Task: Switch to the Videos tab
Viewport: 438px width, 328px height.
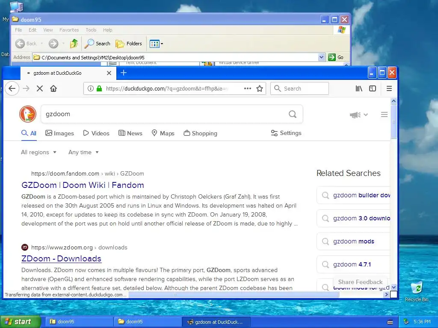Action: click(x=96, y=133)
